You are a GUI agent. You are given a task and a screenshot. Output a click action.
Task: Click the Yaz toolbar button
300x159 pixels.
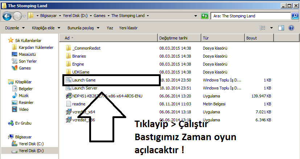click(110, 28)
